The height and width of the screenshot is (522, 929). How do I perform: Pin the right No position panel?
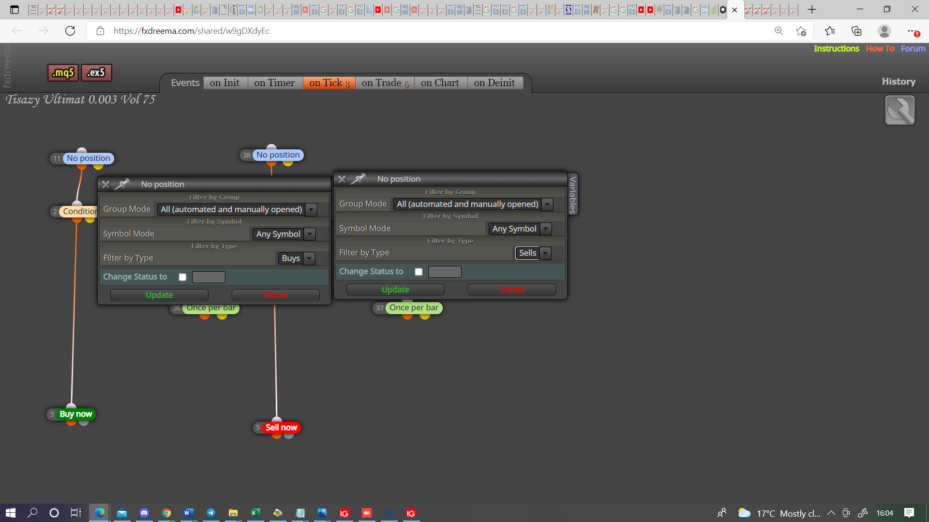point(359,179)
